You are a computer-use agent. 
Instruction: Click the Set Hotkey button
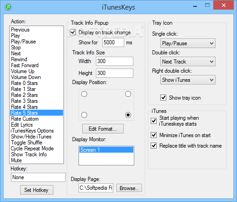point(37,190)
